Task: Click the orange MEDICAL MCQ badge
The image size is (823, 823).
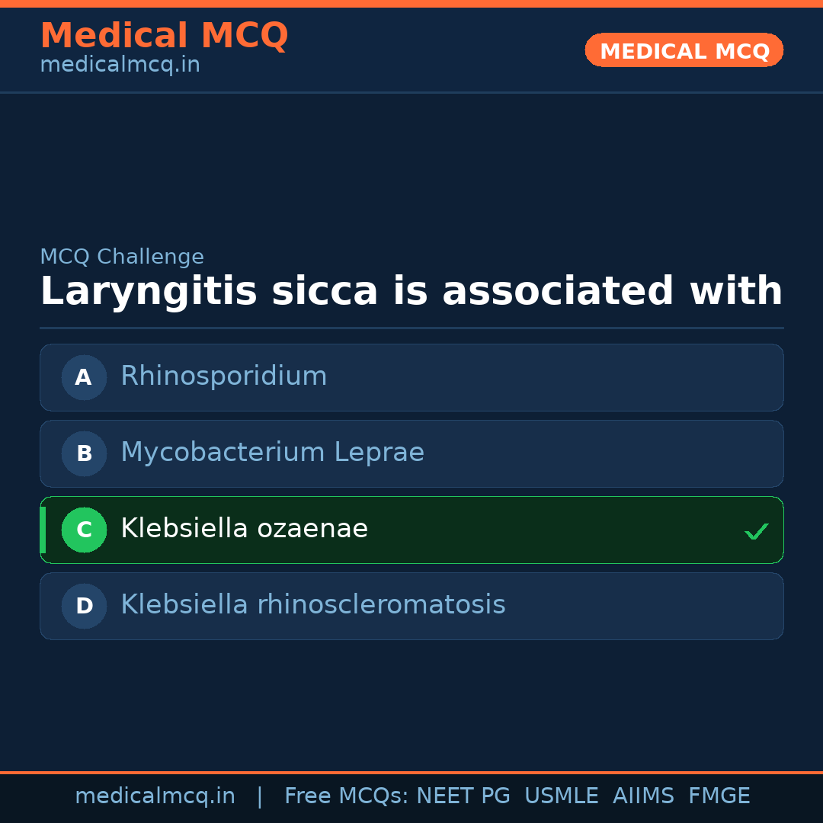Action: pos(684,50)
